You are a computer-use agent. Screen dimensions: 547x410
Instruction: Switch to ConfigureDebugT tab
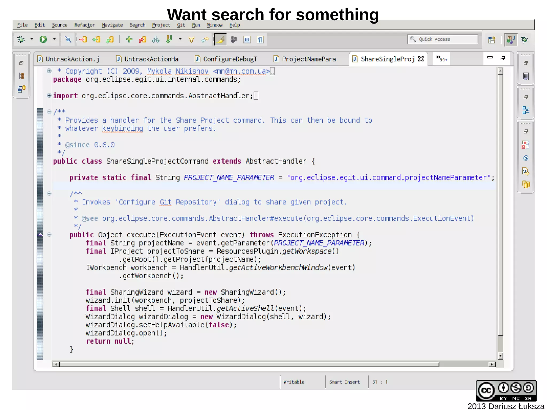(230, 59)
